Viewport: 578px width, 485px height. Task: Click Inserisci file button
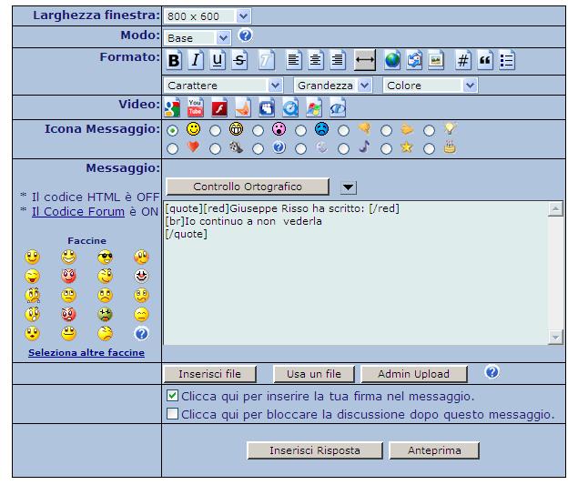click(x=210, y=374)
